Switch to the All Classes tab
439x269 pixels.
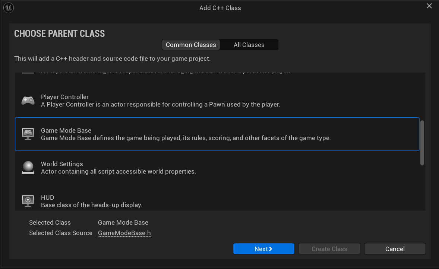pos(249,45)
